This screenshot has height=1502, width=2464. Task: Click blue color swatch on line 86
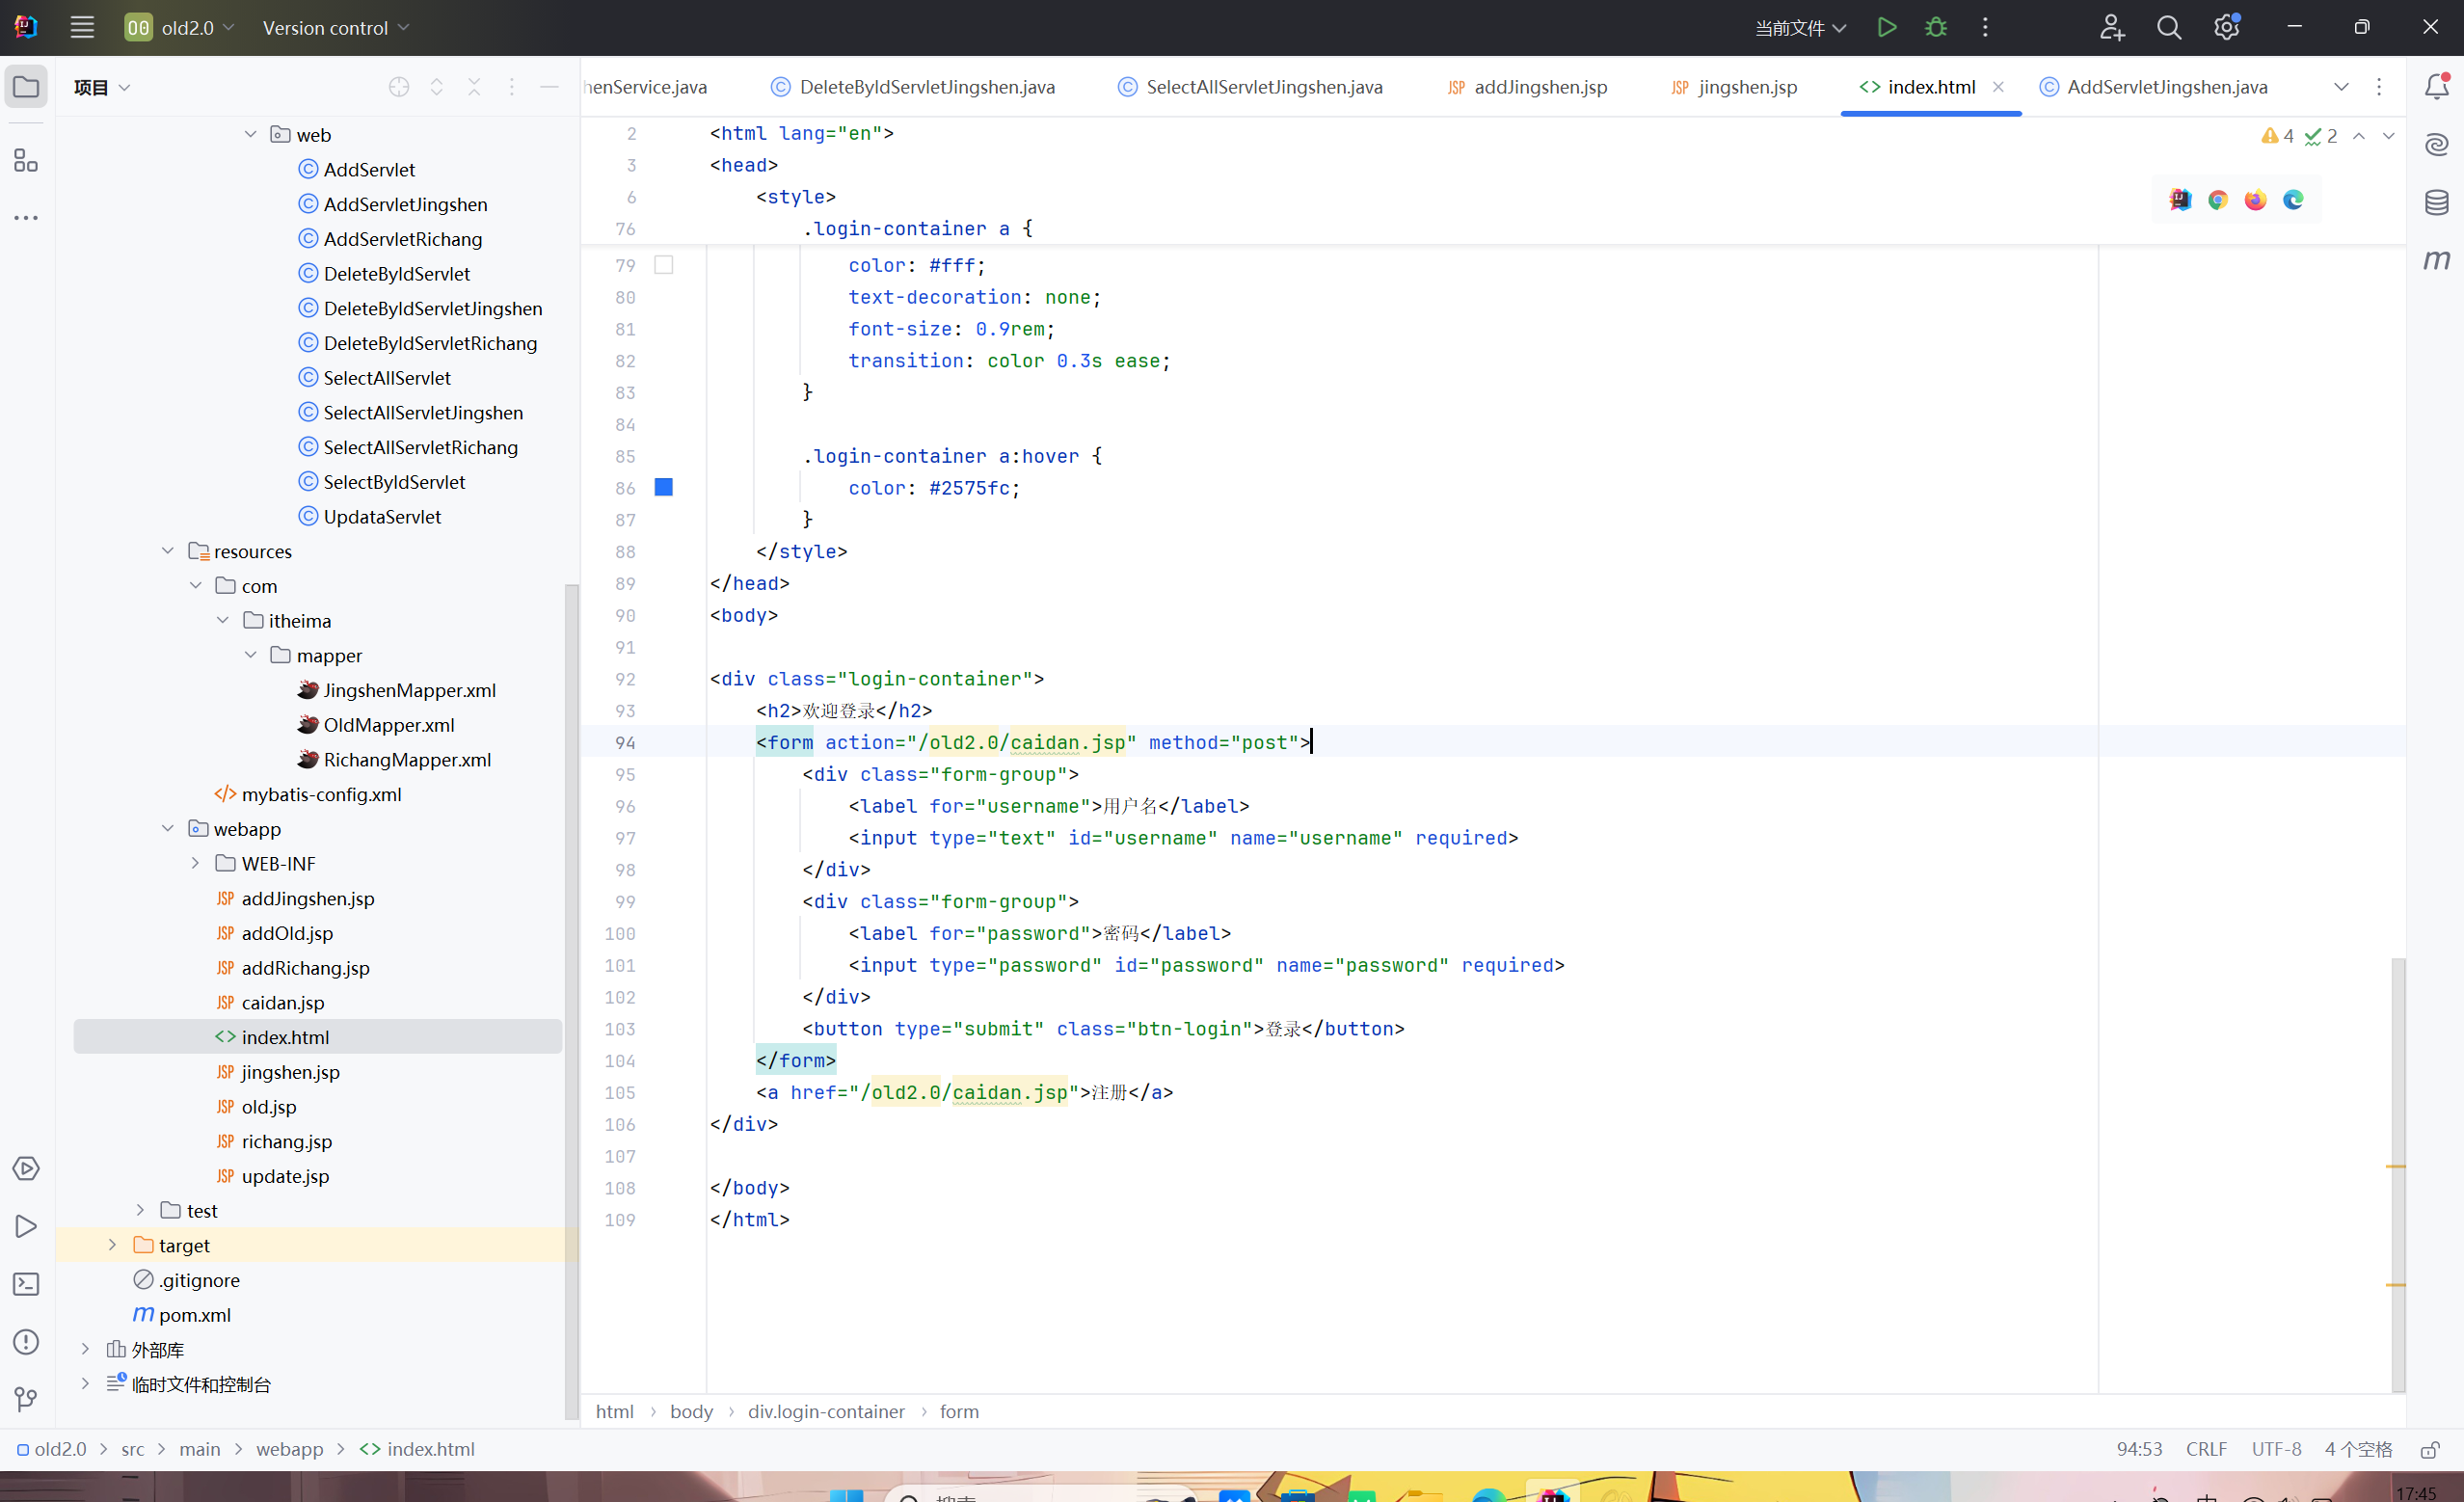[x=663, y=487]
